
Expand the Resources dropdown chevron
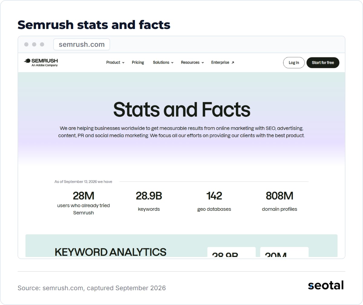click(203, 63)
